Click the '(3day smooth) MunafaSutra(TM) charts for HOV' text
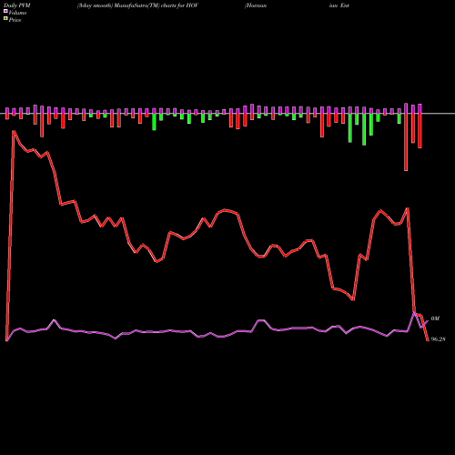This screenshot has width=455, height=455. [x=137, y=5]
